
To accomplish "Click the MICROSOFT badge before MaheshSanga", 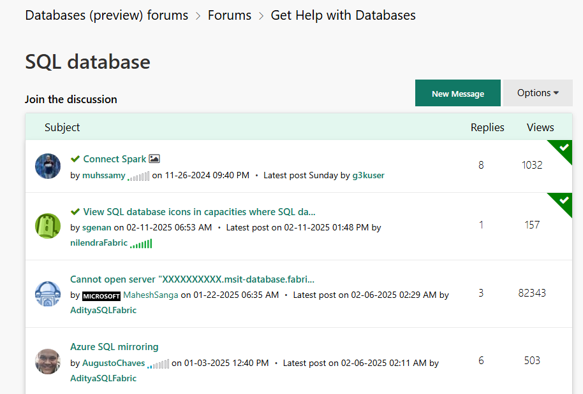I will coord(101,296).
